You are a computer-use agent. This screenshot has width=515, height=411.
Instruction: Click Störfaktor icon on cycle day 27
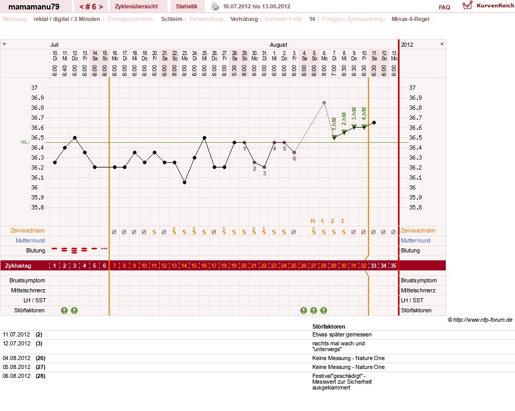pyautogui.click(x=313, y=310)
